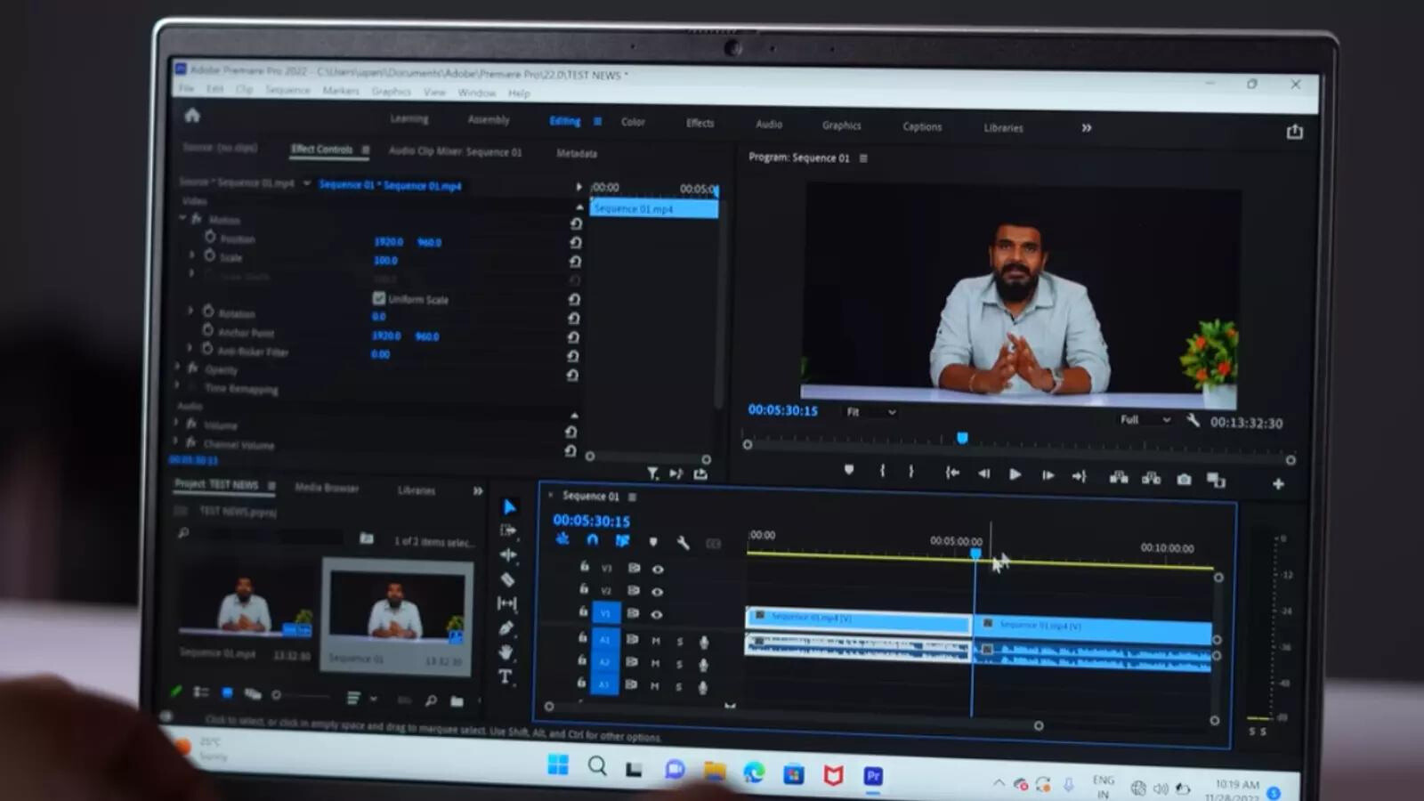
Task: Switch to the Audio workspace
Action: 769,125
